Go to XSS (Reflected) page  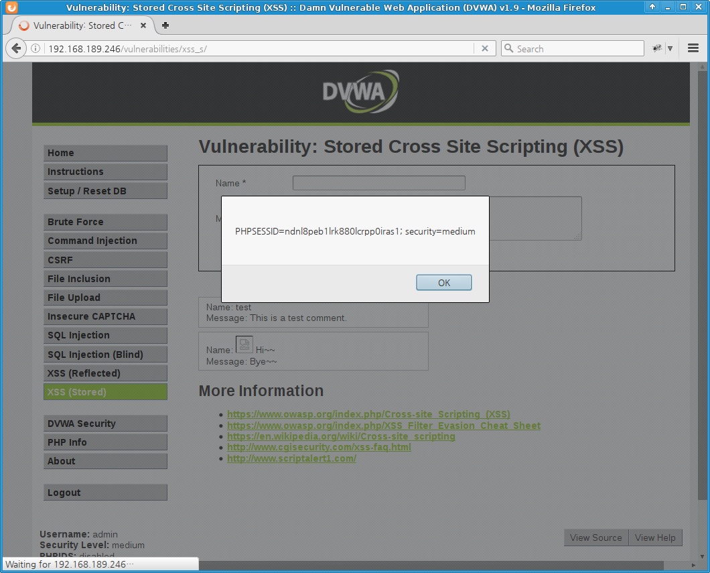click(106, 373)
